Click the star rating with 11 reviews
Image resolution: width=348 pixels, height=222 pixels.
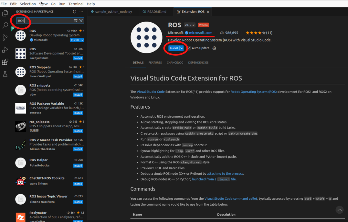pos(259,33)
